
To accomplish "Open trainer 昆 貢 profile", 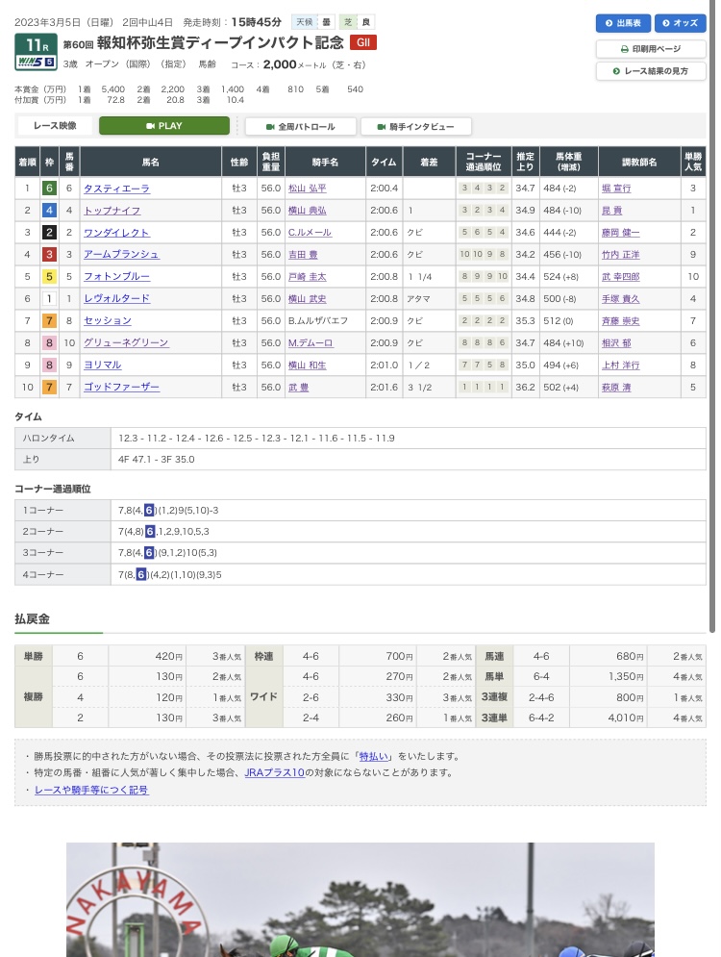I will [611, 211].
